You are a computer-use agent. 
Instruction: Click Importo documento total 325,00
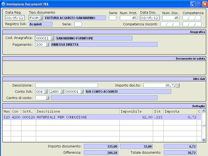(101, 146)
